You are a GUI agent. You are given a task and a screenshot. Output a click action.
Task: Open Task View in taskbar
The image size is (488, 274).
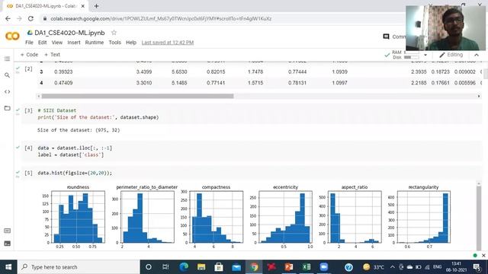(x=165, y=267)
